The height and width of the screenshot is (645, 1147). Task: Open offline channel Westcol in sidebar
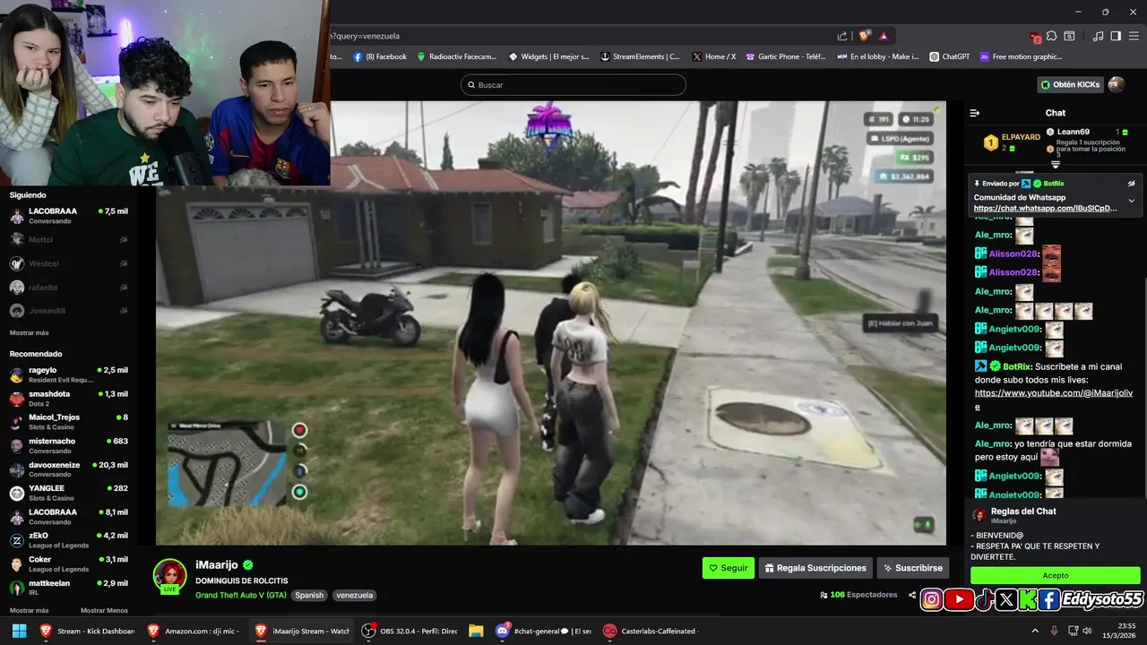point(69,263)
